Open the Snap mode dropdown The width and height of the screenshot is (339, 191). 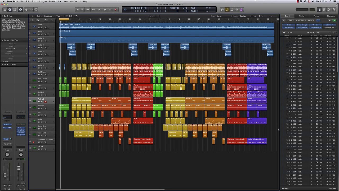pyautogui.click(x=224, y=16)
